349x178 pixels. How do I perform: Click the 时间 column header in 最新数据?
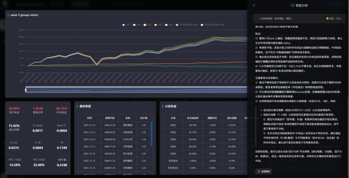[90, 118]
